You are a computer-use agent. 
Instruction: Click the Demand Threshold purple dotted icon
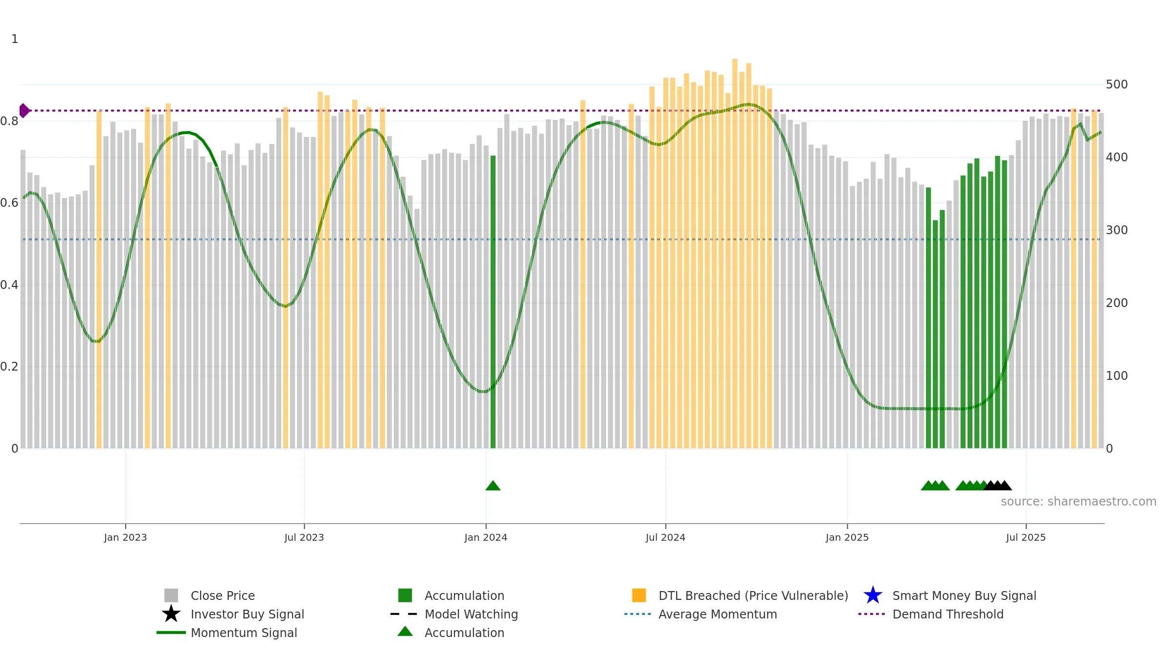coord(872,614)
